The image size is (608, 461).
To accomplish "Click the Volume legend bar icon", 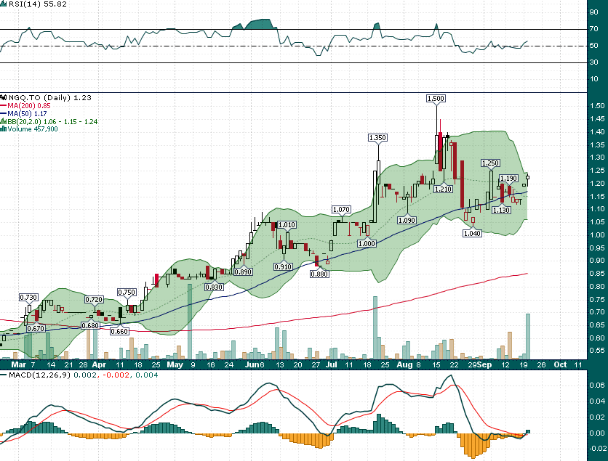I will pos(4,129).
